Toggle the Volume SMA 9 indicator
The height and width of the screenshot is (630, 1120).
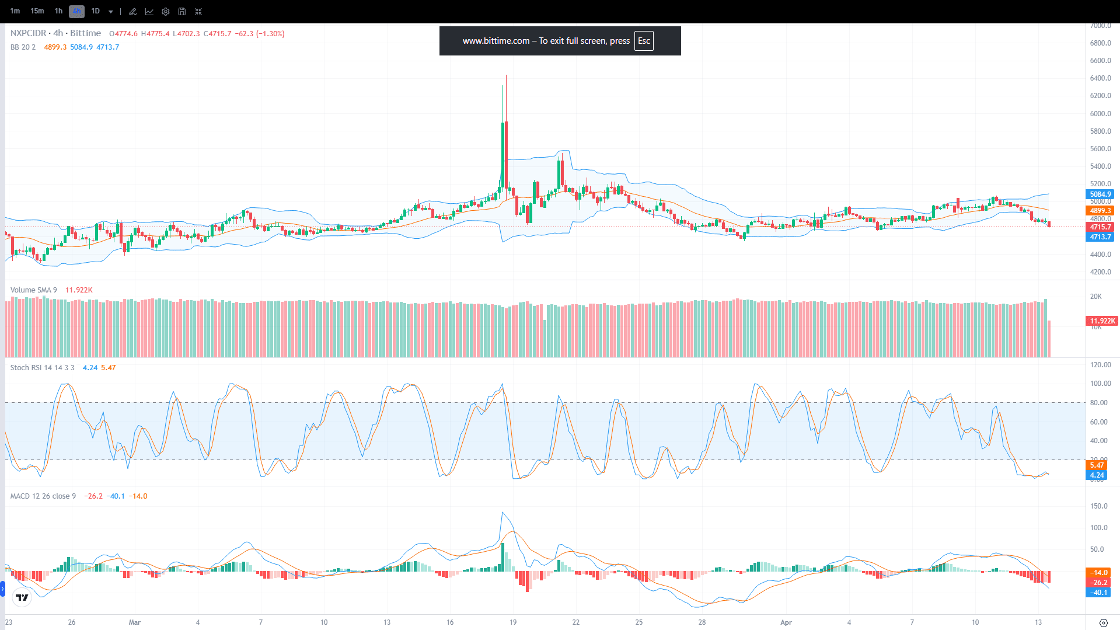pyautogui.click(x=33, y=290)
